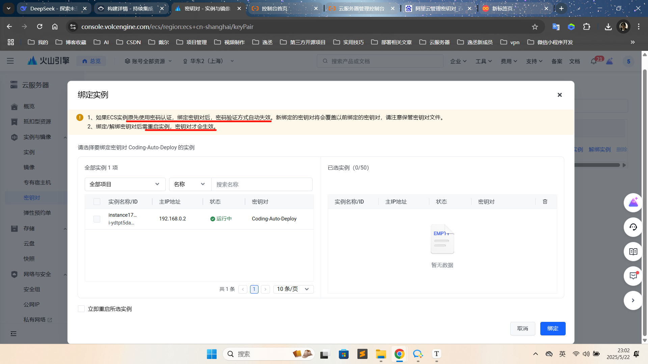
Task: Collapse 实例与镜像 sidebar section
Action: click(65, 137)
